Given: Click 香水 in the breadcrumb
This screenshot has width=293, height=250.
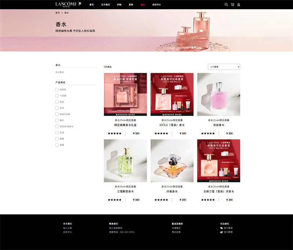Looking at the screenshot, I should pyautogui.click(x=67, y=13).
